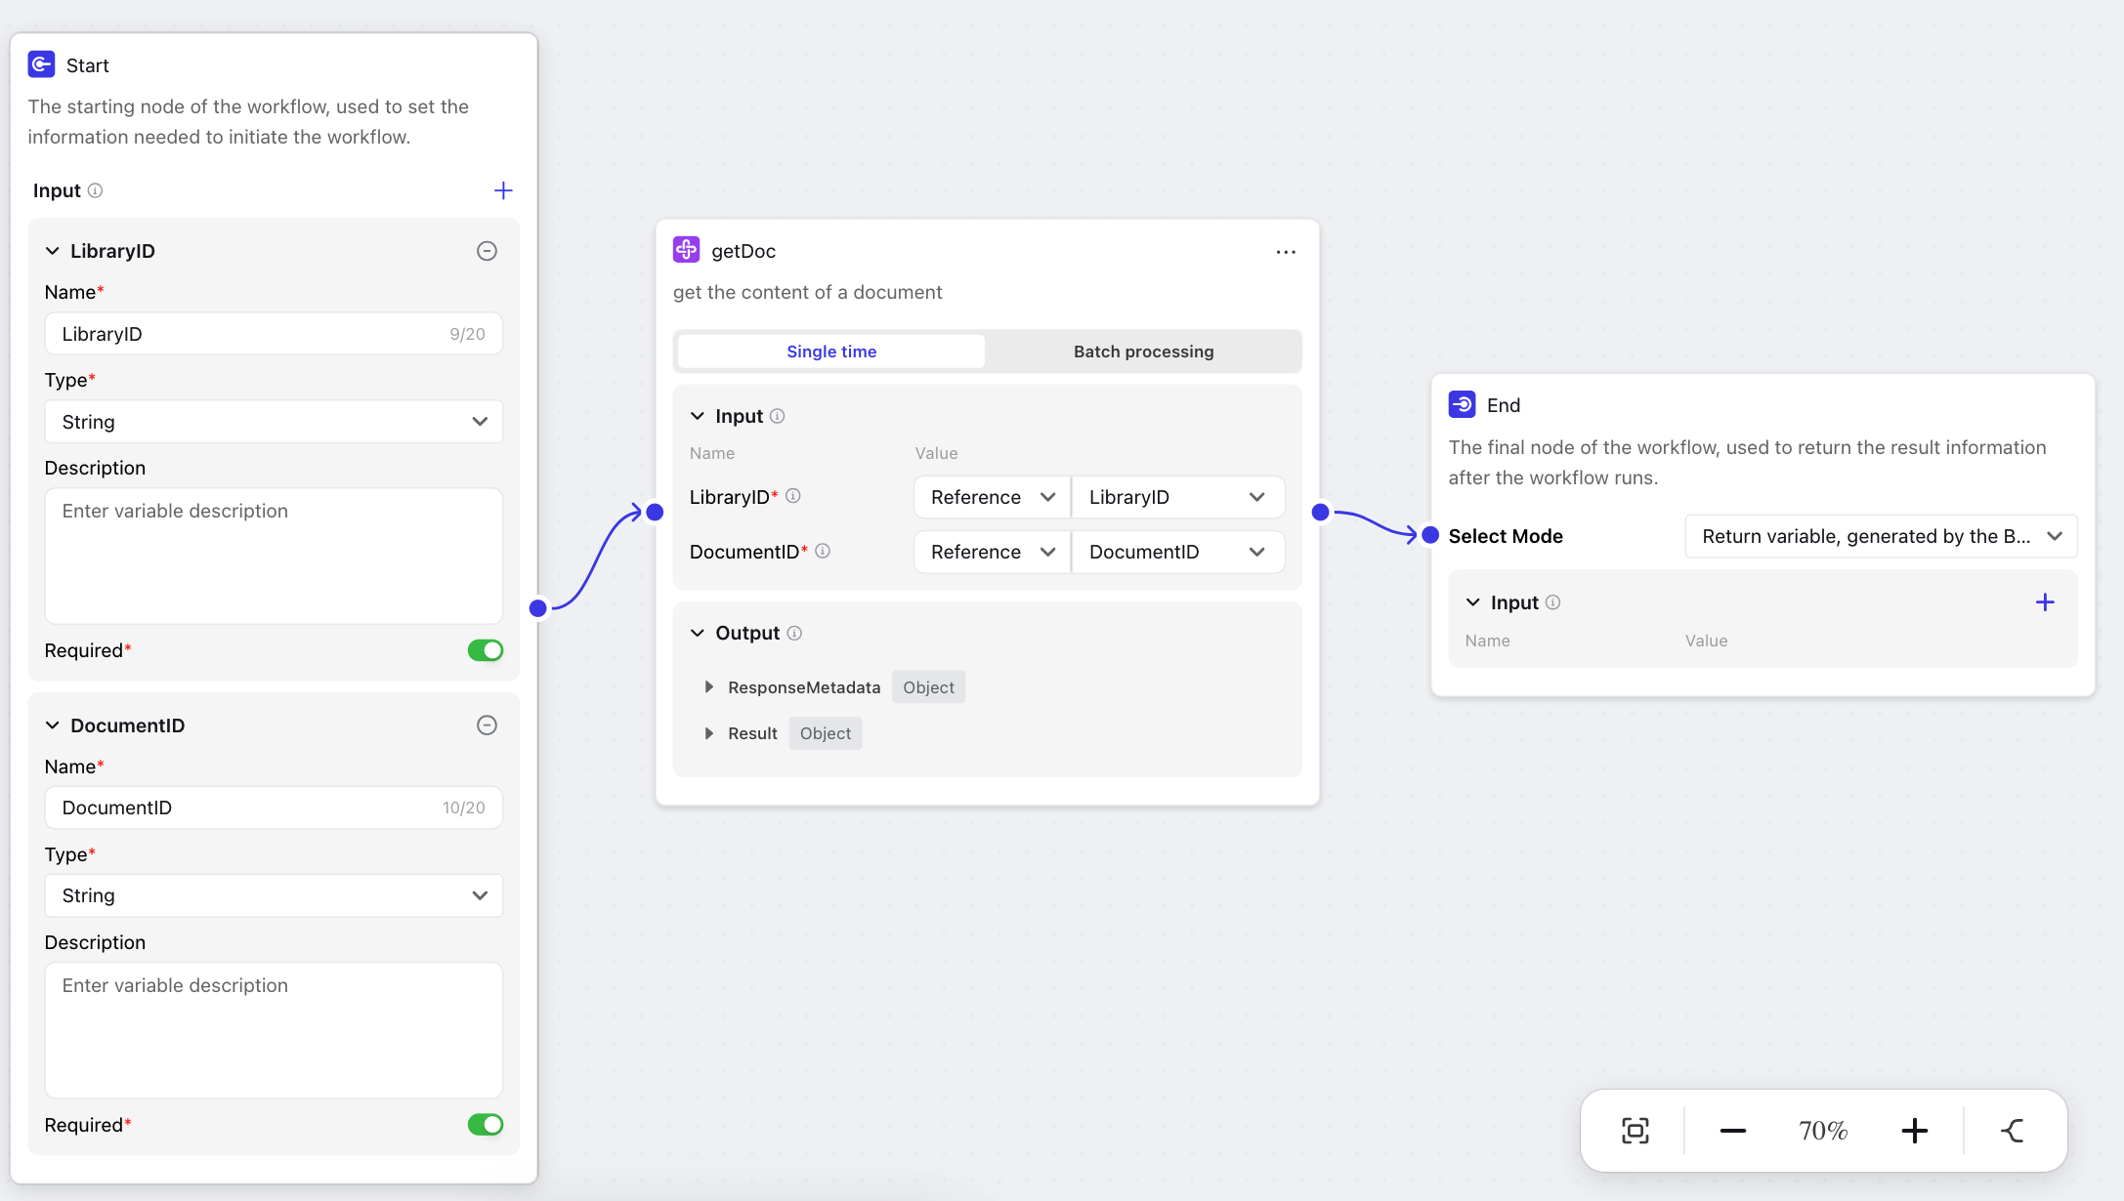2124x1201 pixels.
Task: Click DocumentID description text area
Action: 274,1030
